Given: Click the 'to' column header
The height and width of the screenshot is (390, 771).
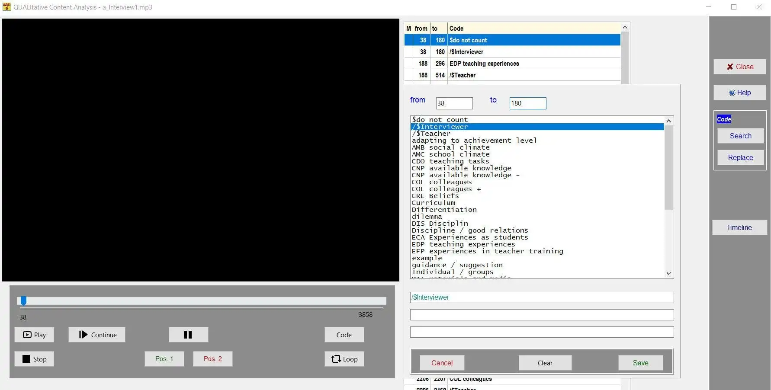Looking at the screenshot, I should pos(438,29).
